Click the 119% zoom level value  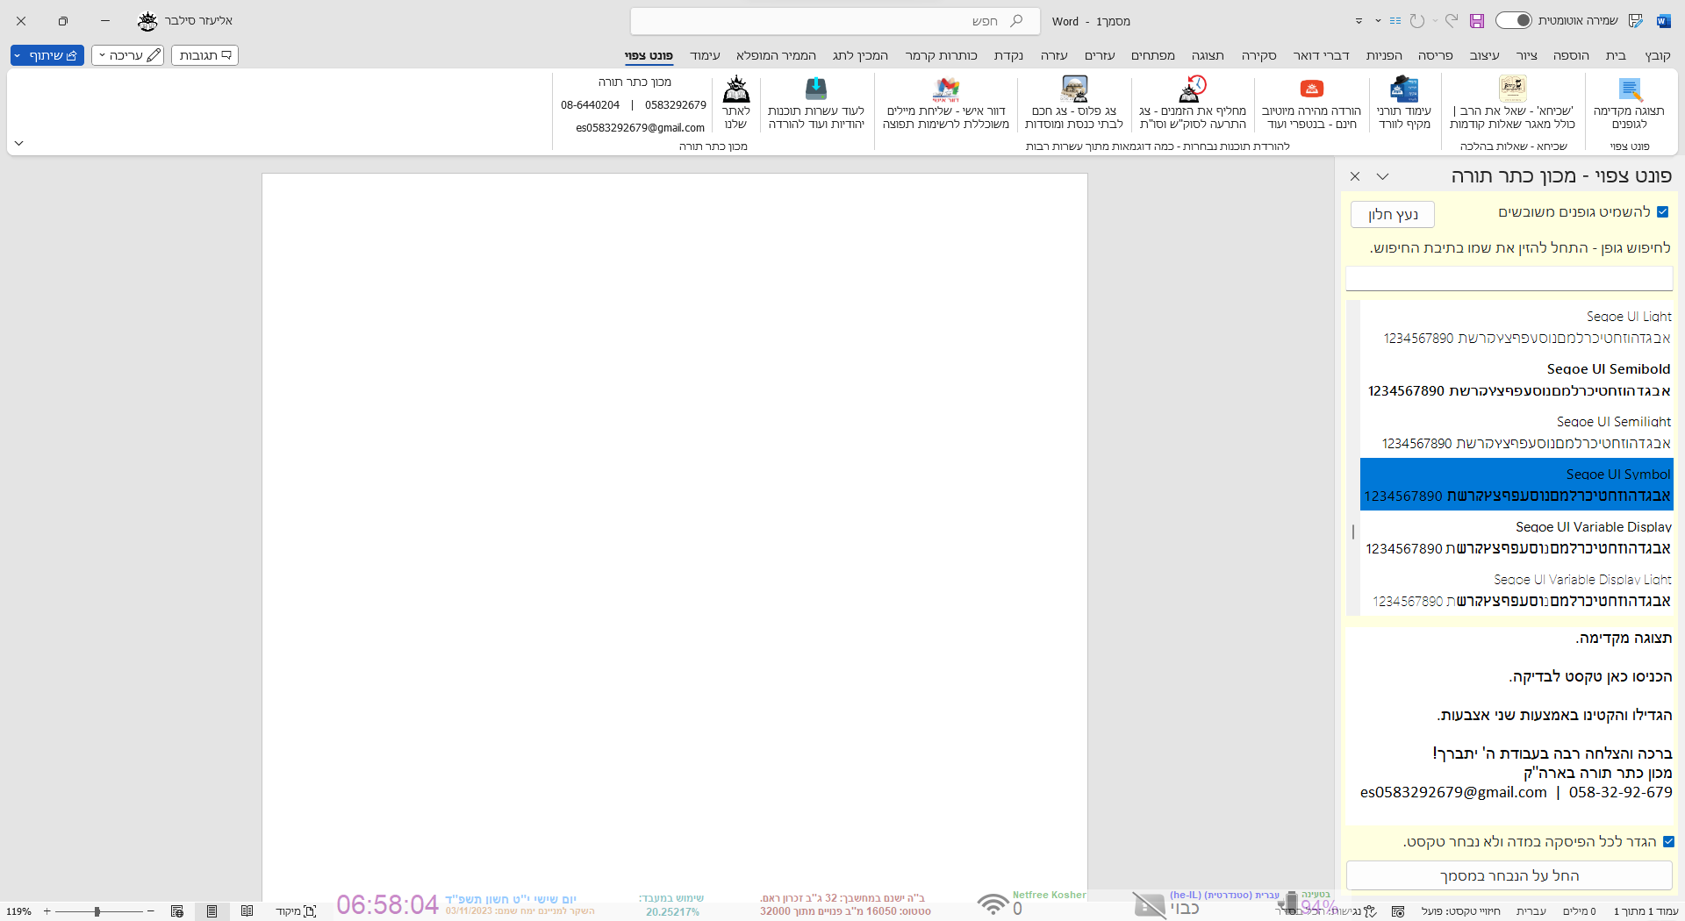coord(18,911)
